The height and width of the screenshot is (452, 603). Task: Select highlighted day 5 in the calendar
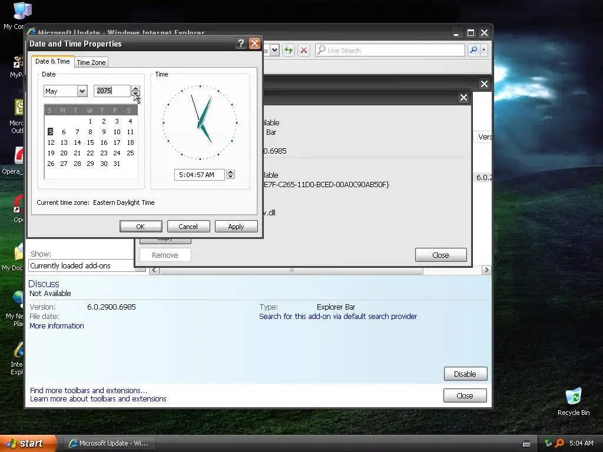[x=51, y=132]
